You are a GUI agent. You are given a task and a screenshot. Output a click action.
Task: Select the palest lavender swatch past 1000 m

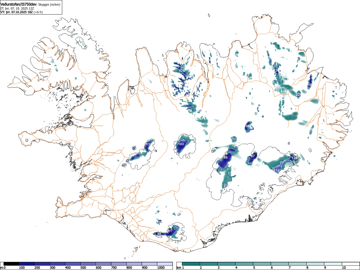(x=165, y=264)
